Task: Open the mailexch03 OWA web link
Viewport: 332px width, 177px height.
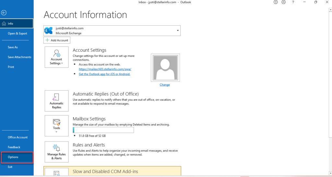Action: [105, 69]
